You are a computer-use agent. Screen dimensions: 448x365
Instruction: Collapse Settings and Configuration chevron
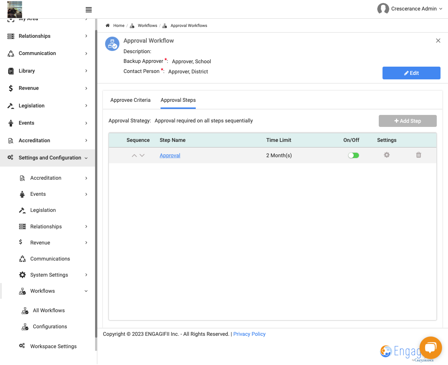click(x=86, y=158)
